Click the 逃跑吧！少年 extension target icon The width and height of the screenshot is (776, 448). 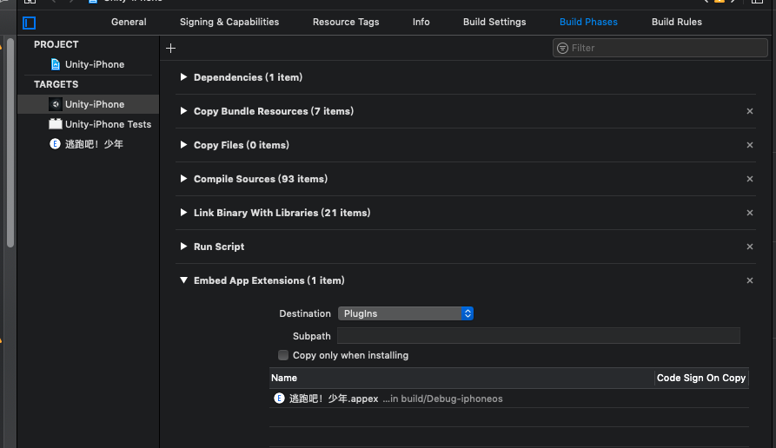click(55, 144)
